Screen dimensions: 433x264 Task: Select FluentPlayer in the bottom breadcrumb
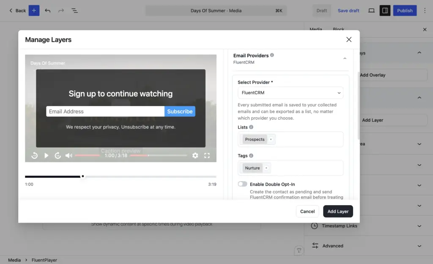[x=44, y=260]
